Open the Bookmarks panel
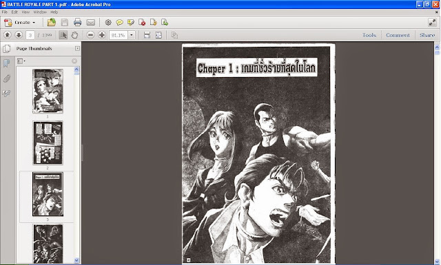This screenshot has height=265, width=441. [6, 63]
